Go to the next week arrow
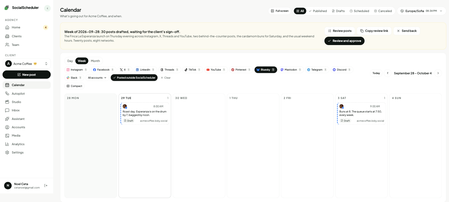Screen dimensions: 449x202 [x=438, y=73]
